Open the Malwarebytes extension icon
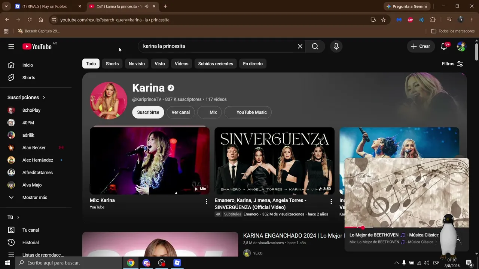479x269 pixels. tap(399, 20)
